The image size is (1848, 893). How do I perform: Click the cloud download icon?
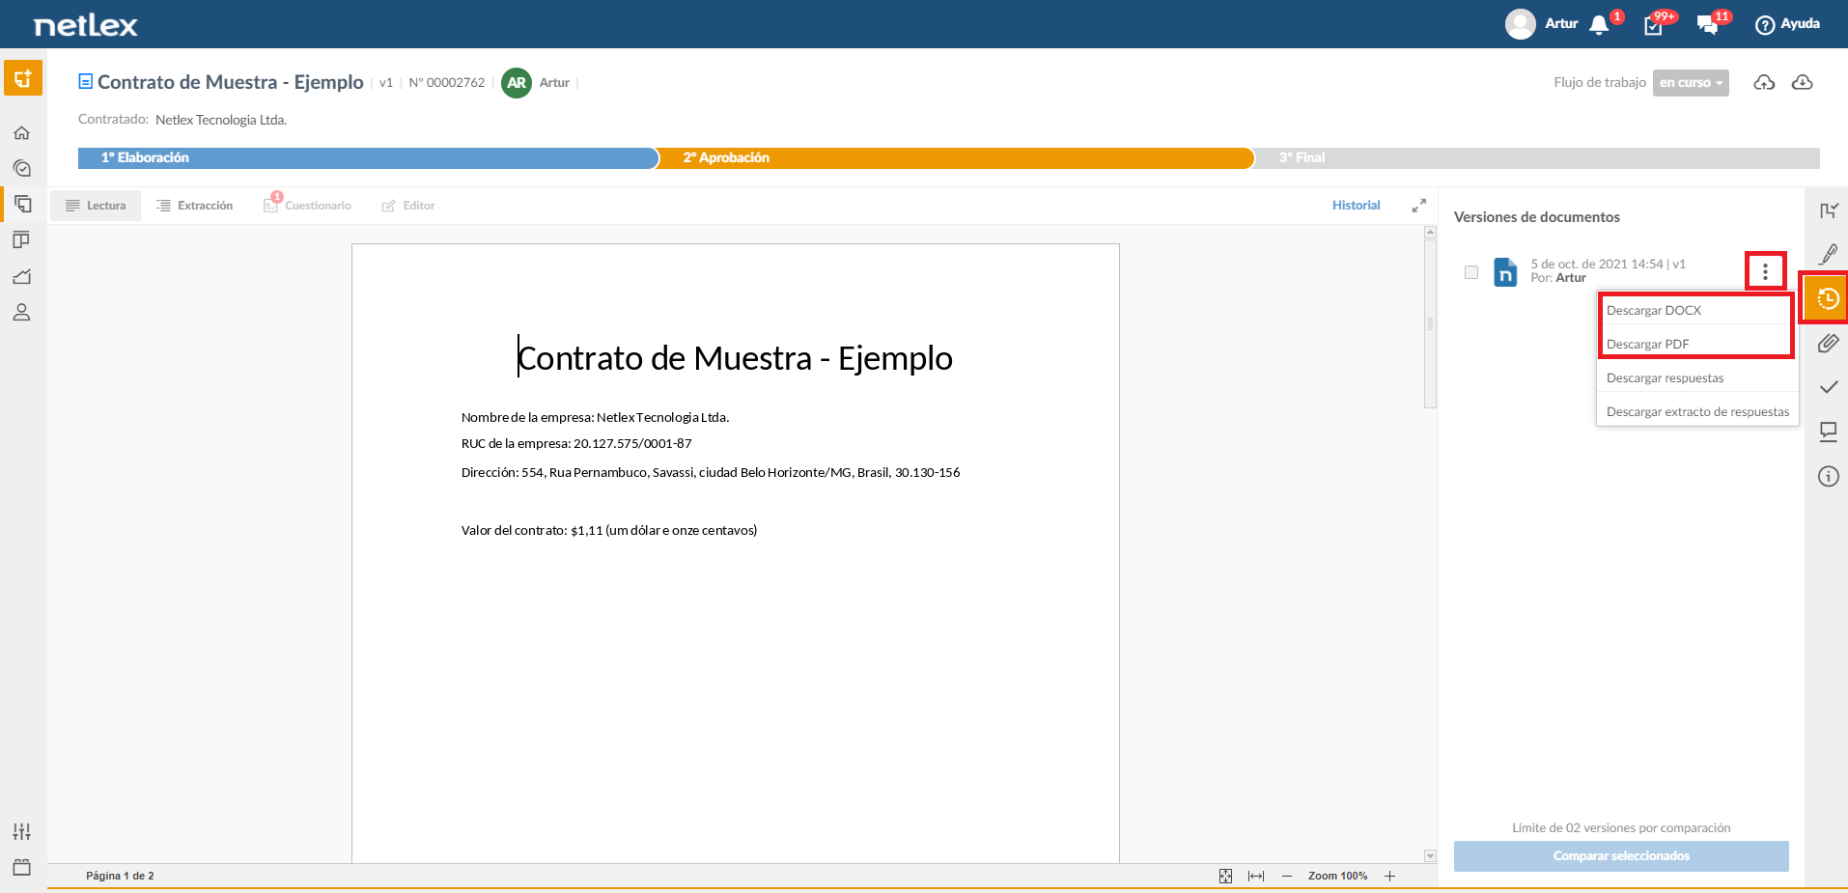pos(1802,83)
